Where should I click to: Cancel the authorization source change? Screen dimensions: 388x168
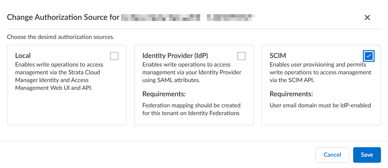coord(332,155)
